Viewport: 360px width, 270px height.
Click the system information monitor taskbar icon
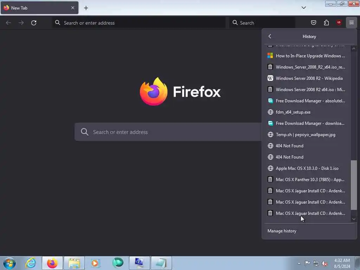[139, 263]
